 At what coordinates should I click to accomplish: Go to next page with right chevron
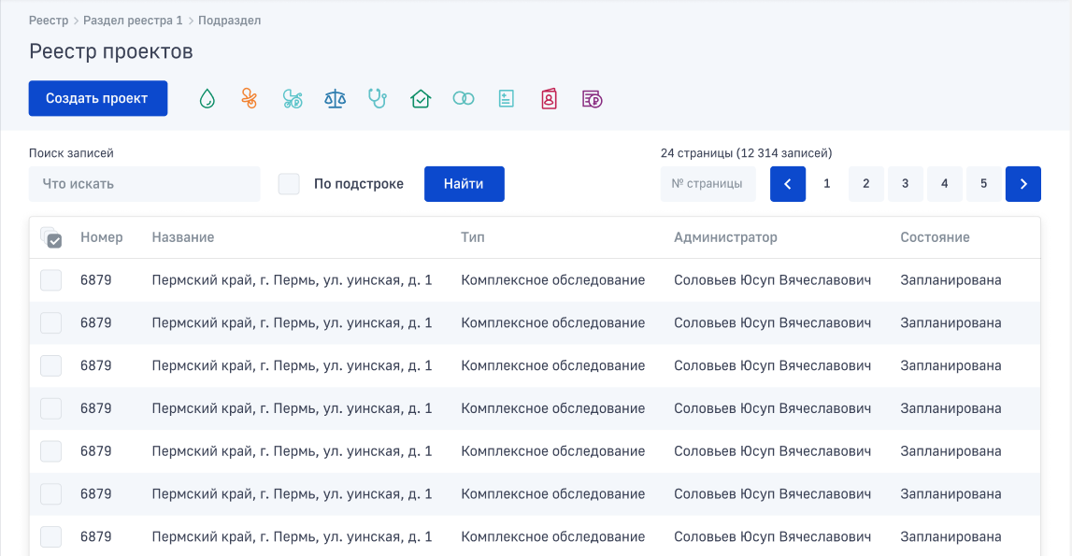1023,183
